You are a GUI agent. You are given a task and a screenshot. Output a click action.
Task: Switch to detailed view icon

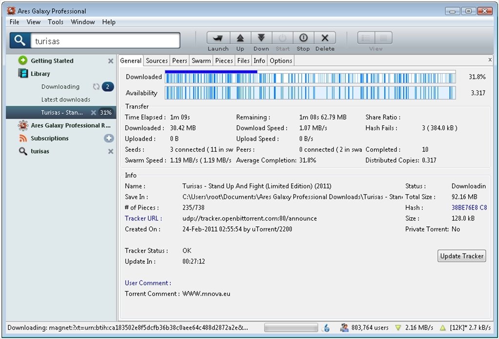(x=383, y=38)
